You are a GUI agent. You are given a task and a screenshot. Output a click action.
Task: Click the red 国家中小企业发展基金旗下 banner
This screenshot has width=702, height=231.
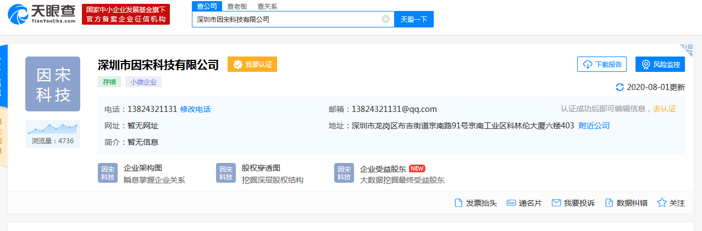[x=126, y=14]
